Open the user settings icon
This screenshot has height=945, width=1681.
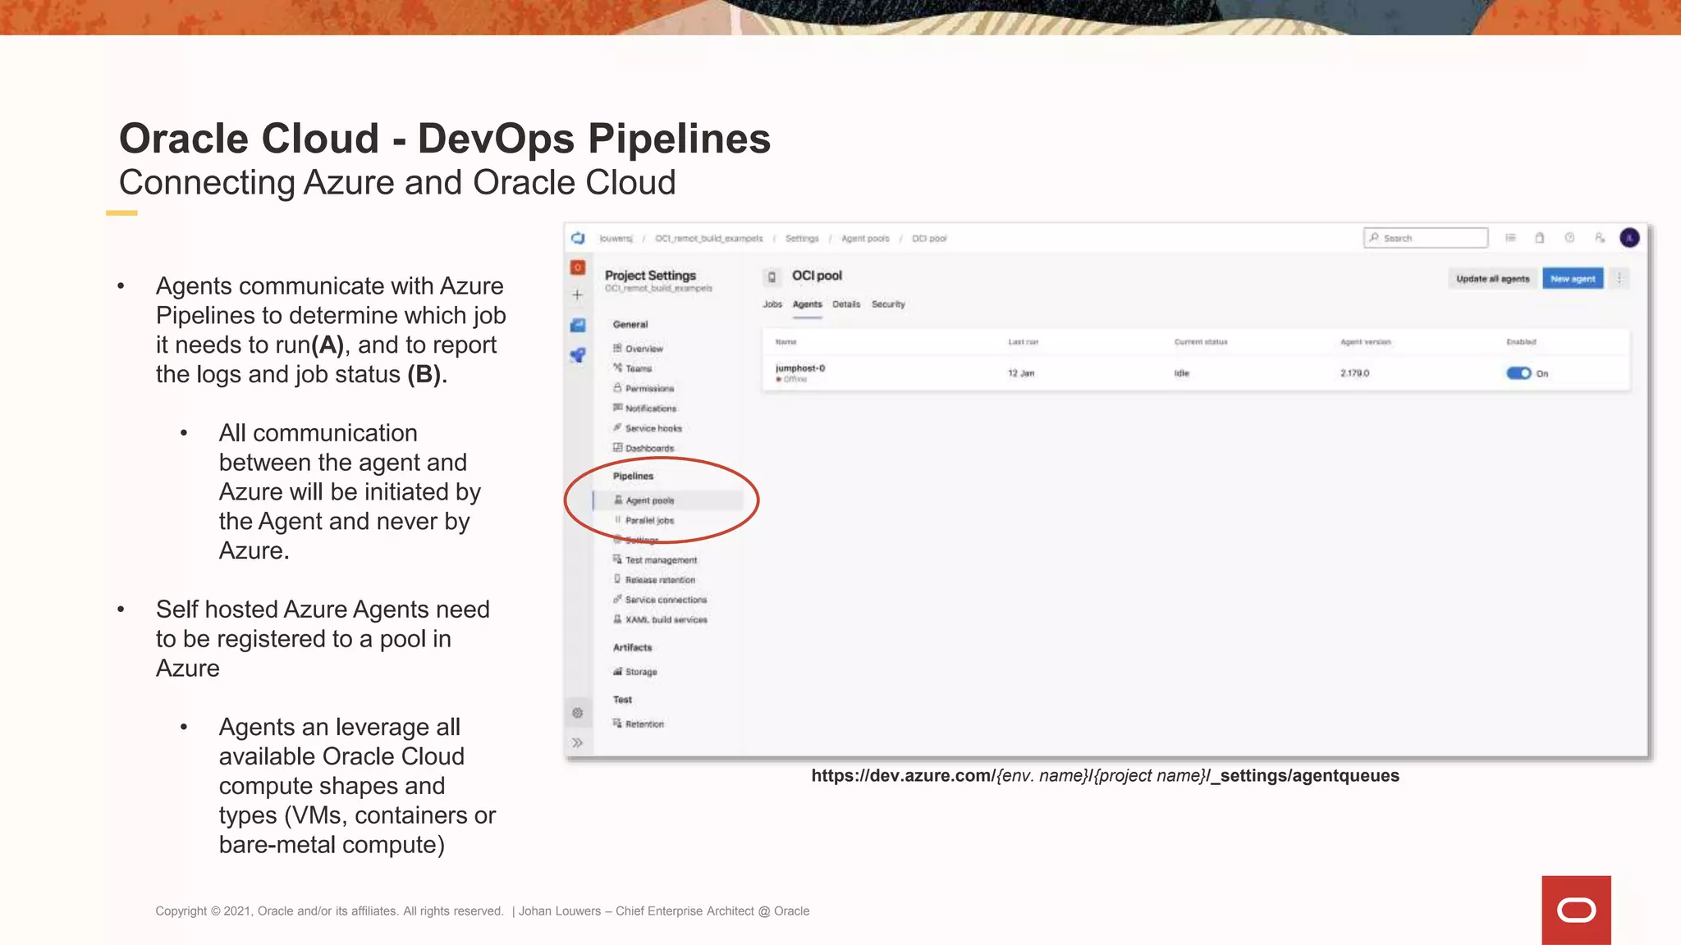click(1600, 238)
